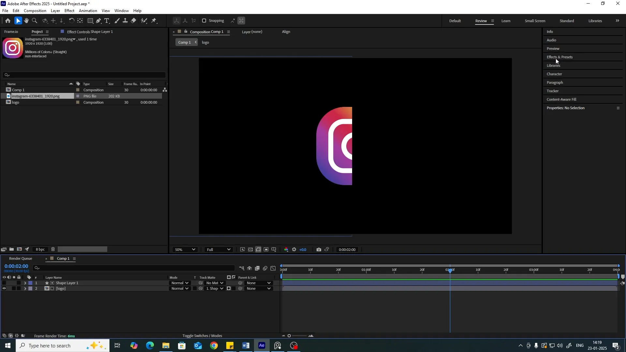Select the Clone Stamp tool
The width and height of the screenshot is (626, 352).
tap(125, 21)
